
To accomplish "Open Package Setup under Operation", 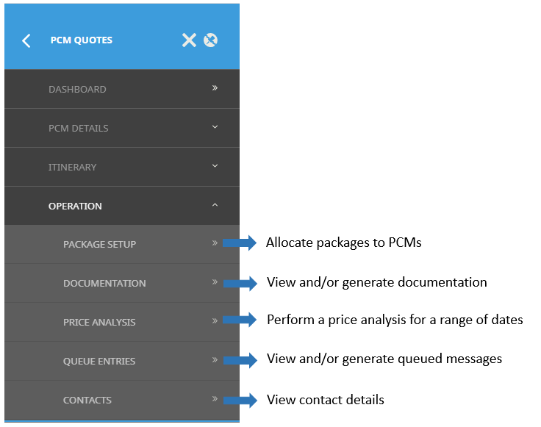I will 99,245.
